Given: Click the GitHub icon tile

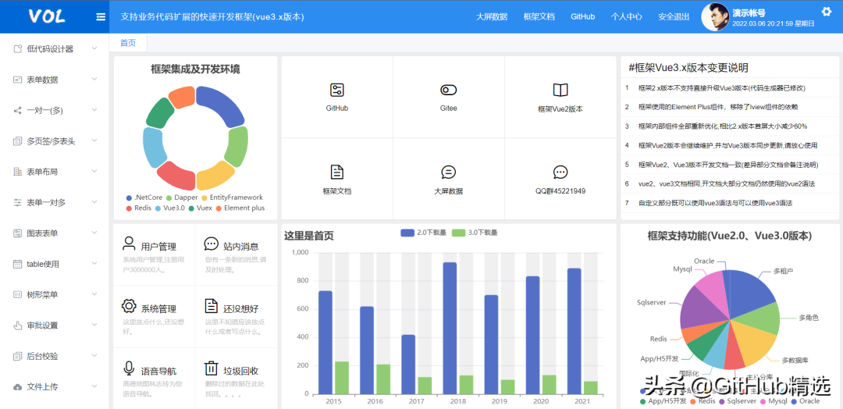Looking at the screenshot, I should (x=336, y=91).
